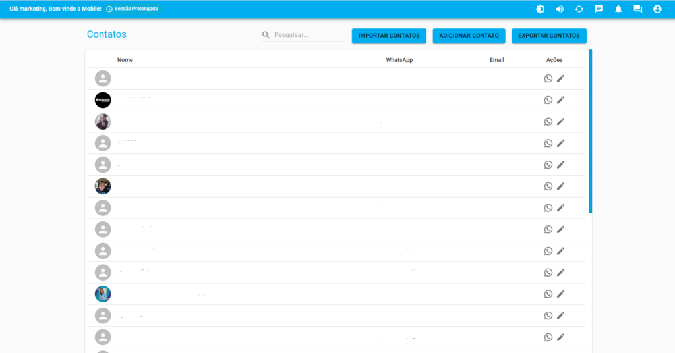Viewport: 675px width, 353px height.
Task: Click the Sessão Prolongada badge
Action: click(132, 9)
